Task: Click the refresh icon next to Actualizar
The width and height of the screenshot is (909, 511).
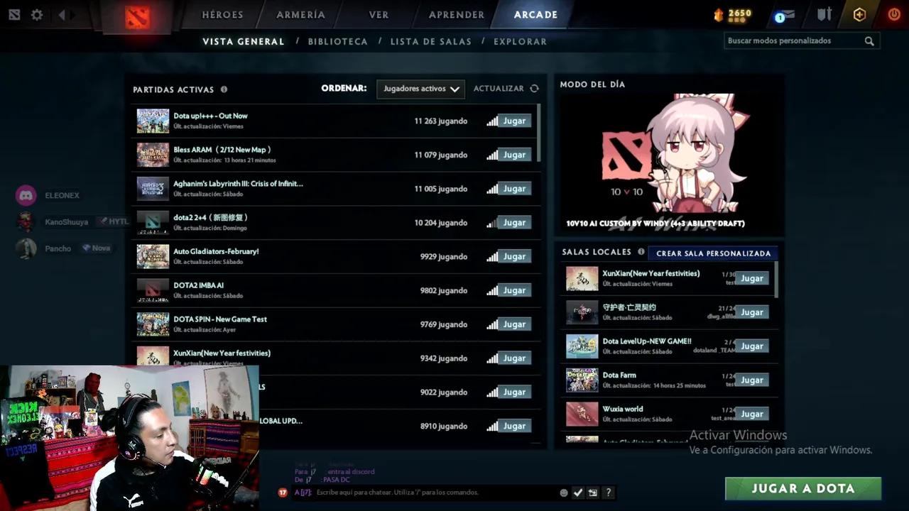Action: (534, 89)
